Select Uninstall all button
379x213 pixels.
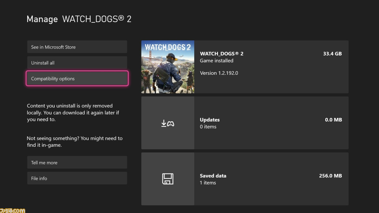pos(77,62)
